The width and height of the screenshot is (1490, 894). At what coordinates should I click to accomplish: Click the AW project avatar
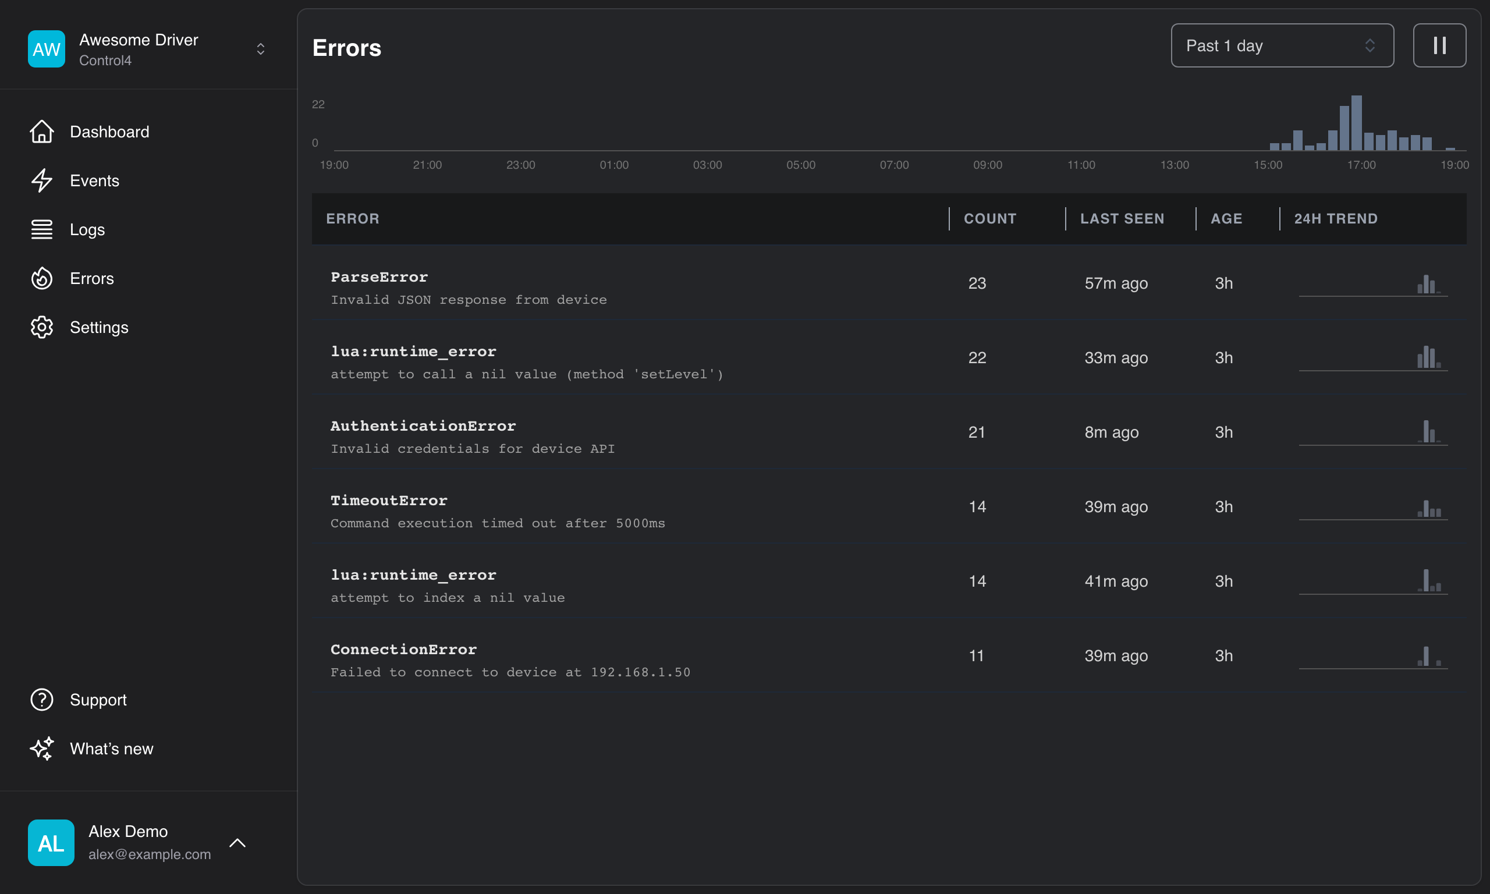pos(47,49)
